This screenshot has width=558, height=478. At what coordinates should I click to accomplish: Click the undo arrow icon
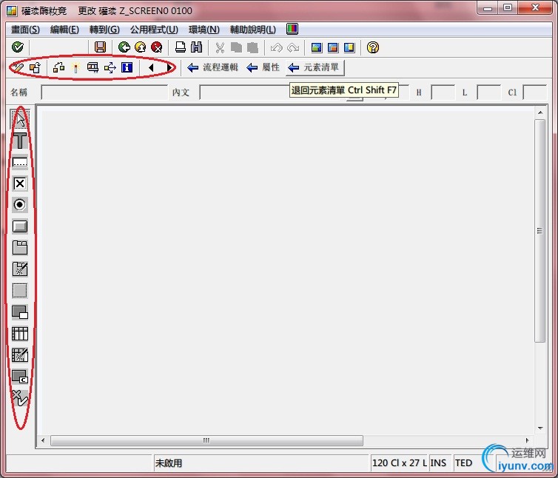pos(277,47)
